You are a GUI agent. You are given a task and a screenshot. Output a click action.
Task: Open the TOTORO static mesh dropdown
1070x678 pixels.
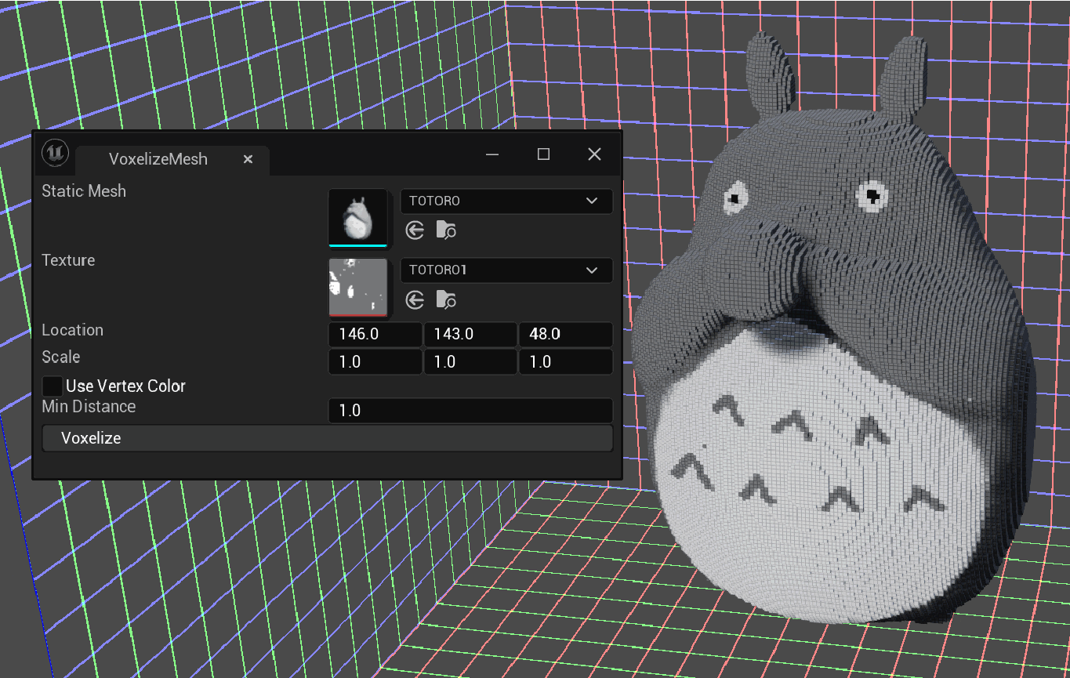[506, 201]
